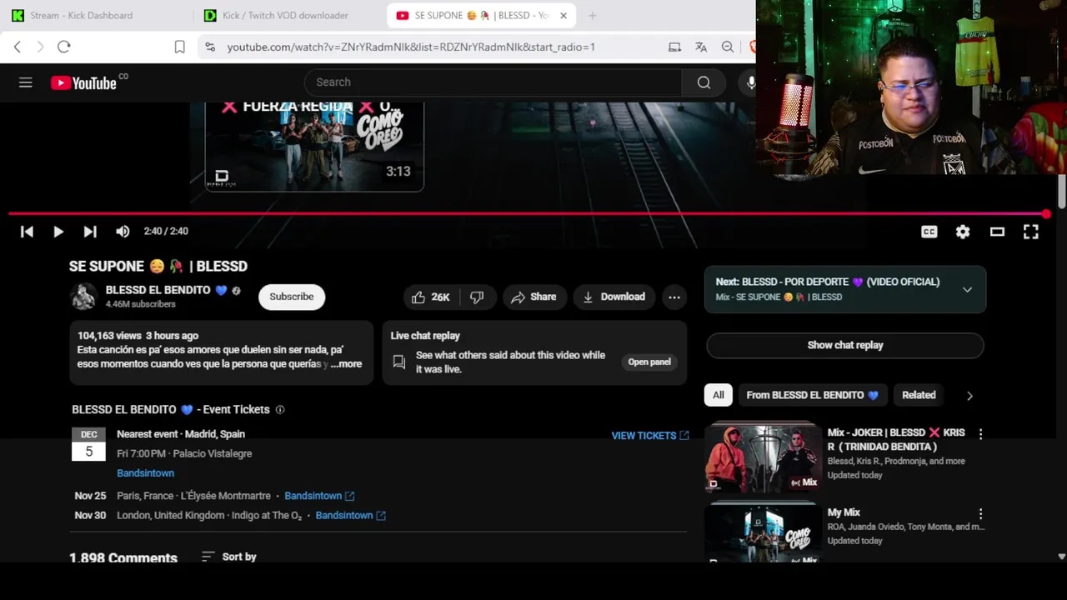The width and height of the screenshot is (1067, 600).
Task: Open Mix - JOKER thumbnail
Action: point(764,457)
